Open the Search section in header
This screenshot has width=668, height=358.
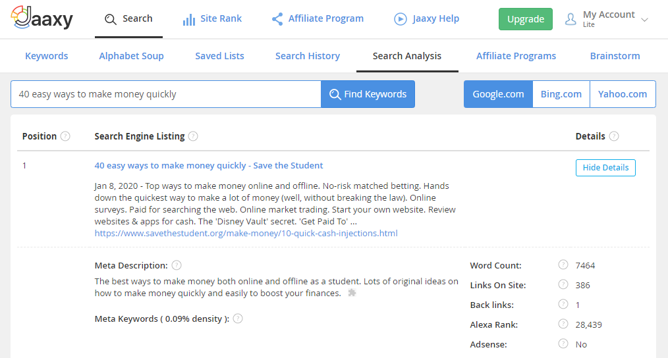tap(128, 18)
